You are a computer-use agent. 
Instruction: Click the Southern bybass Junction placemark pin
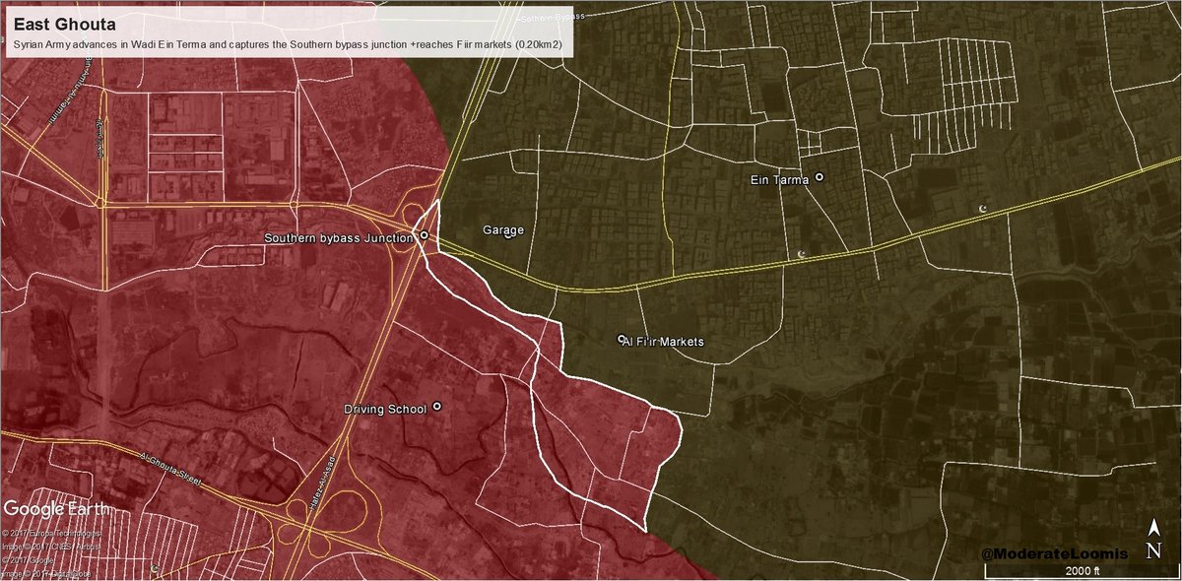pyautogui.click(x=424, y=235)
